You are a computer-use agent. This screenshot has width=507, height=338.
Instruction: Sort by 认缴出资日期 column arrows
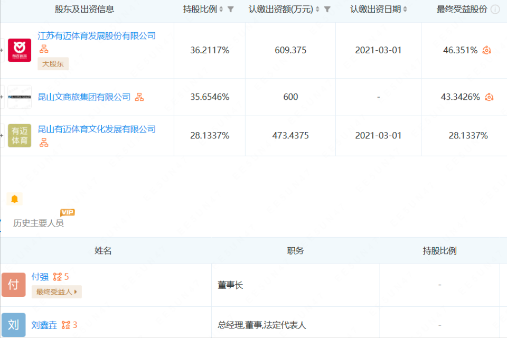(x=405, y=10)
